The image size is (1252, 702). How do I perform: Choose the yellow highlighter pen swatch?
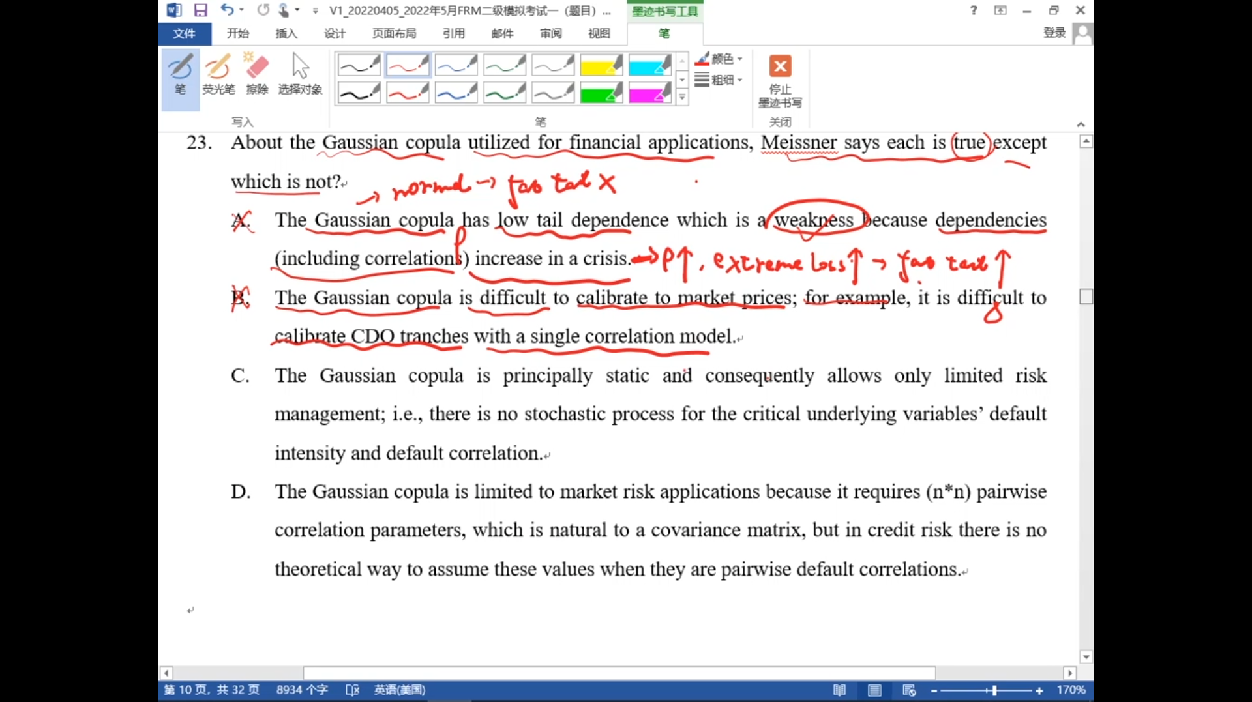(601, 66)
